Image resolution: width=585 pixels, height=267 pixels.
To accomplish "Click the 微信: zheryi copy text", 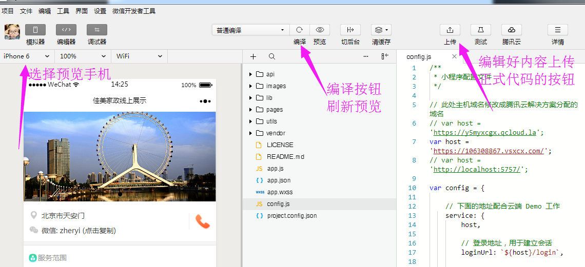I will tap(79, 231).
